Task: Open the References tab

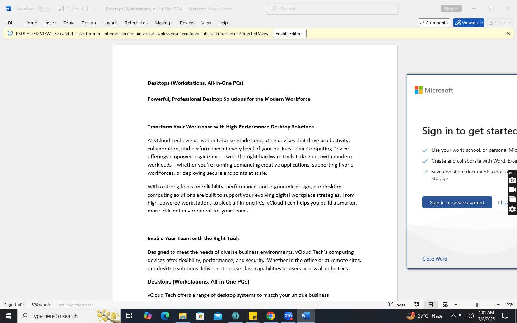Action: pos(136,23)
